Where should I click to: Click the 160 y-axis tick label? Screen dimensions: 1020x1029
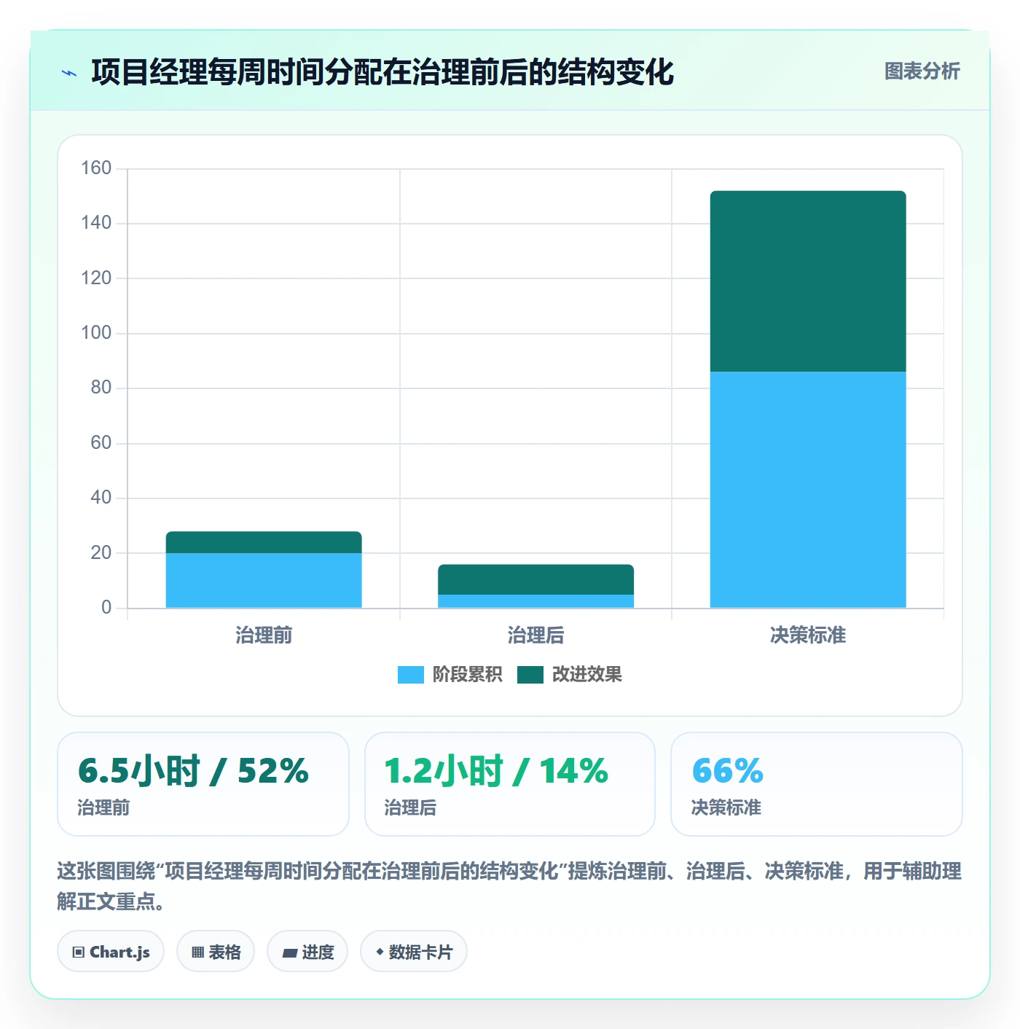96,168
